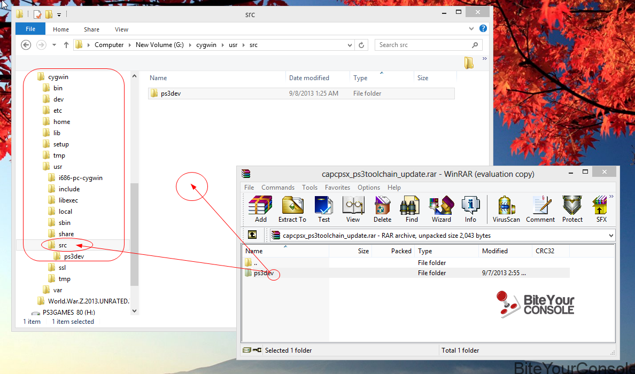Switch to the View ribbon tab
This screenshot has height=374, width=635.
(121, 29)
